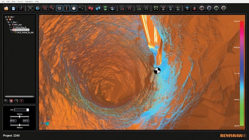Click the green fit-to-extents toolbar icon
This screenshot has width=249, height=140.
coord(156,8)
